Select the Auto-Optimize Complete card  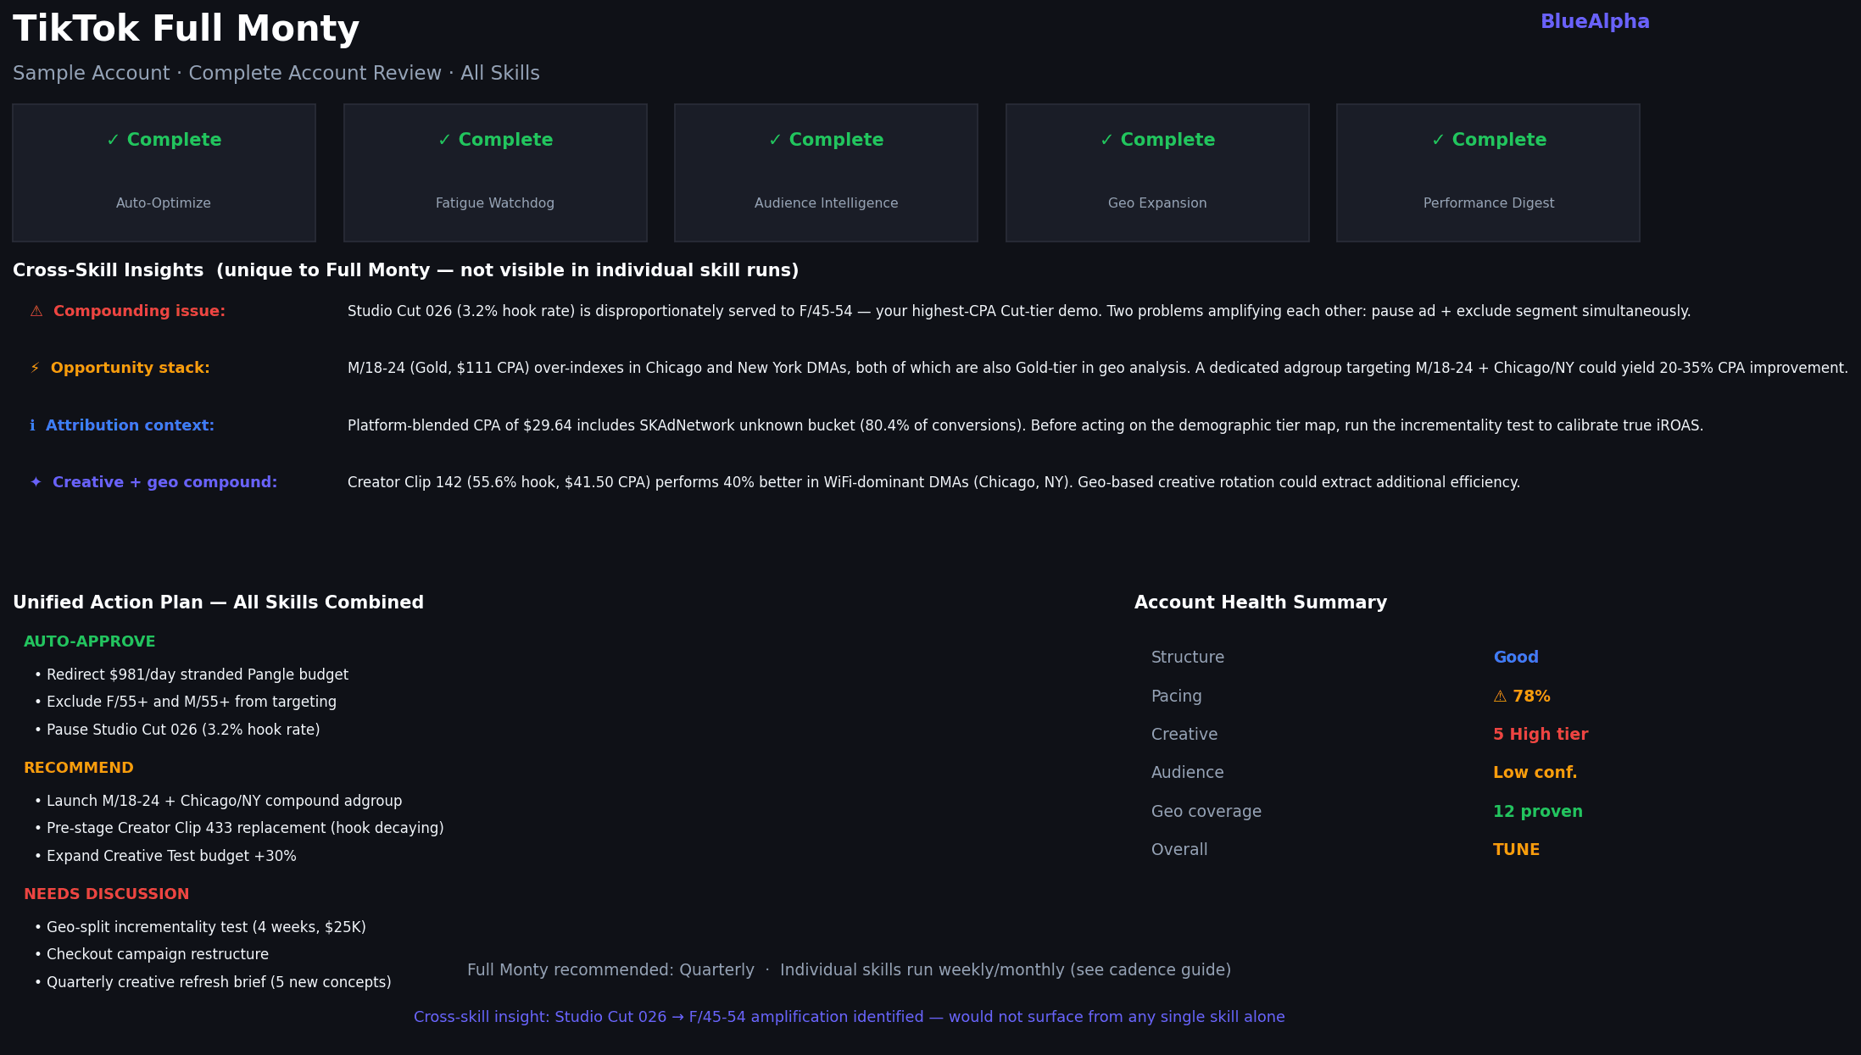pyautogui.click(x=164, y=173)
